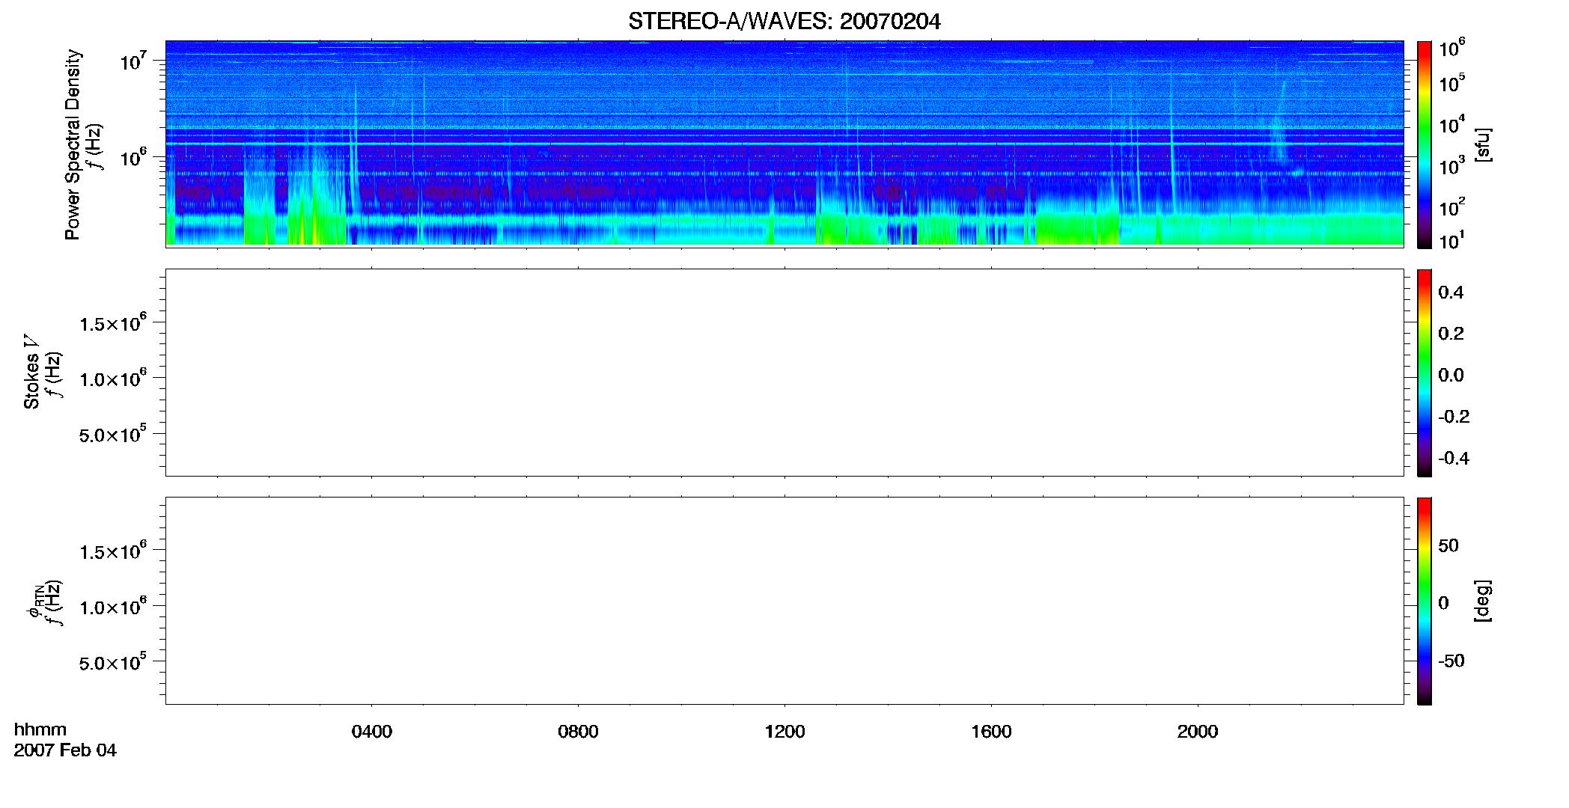Click the degrees color bar of bottom panel

pyautogui.click(x=1424, y=601)
